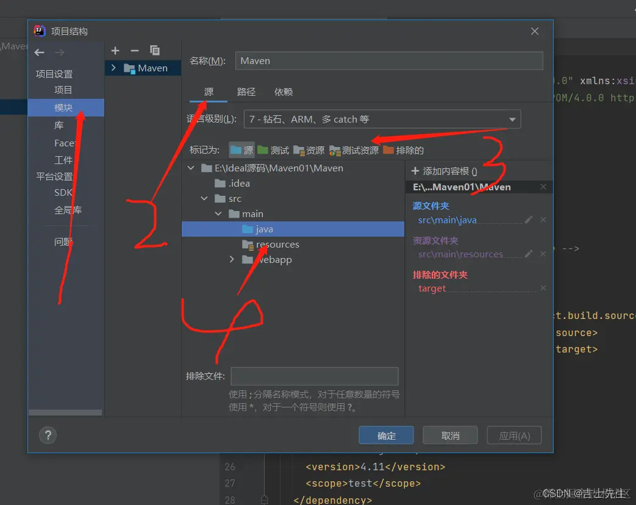Open 全局库 global libraries
Screen dimensions: 636x505
tap(68, 210)
